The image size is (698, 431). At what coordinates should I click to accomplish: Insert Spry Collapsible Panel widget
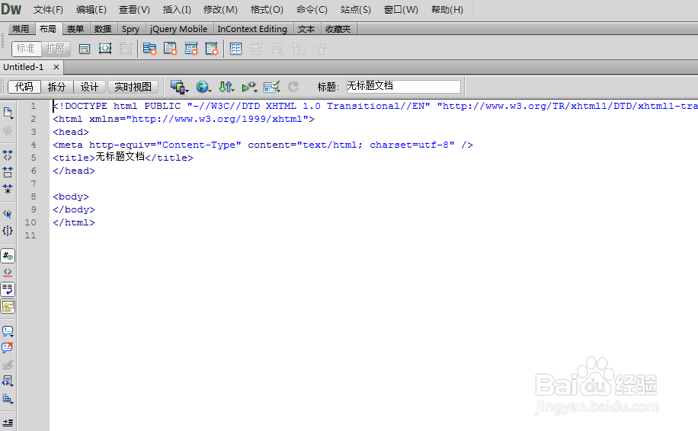coord(212,49)
